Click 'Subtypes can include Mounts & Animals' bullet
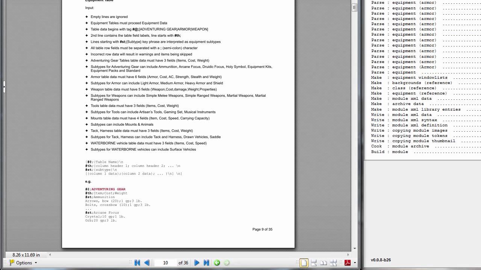 coord(122,124)
